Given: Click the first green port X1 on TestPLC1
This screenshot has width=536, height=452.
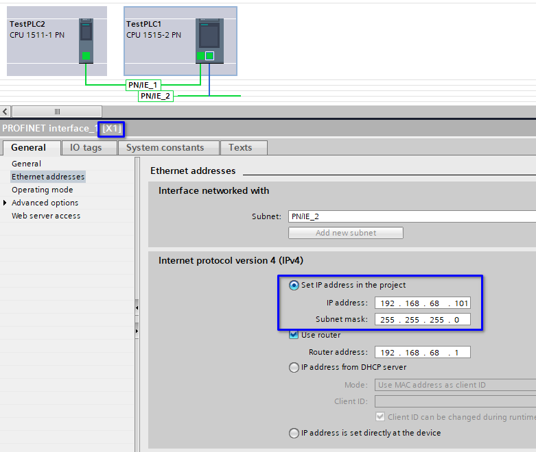Looking at the screenshot, I should point(200,55).
